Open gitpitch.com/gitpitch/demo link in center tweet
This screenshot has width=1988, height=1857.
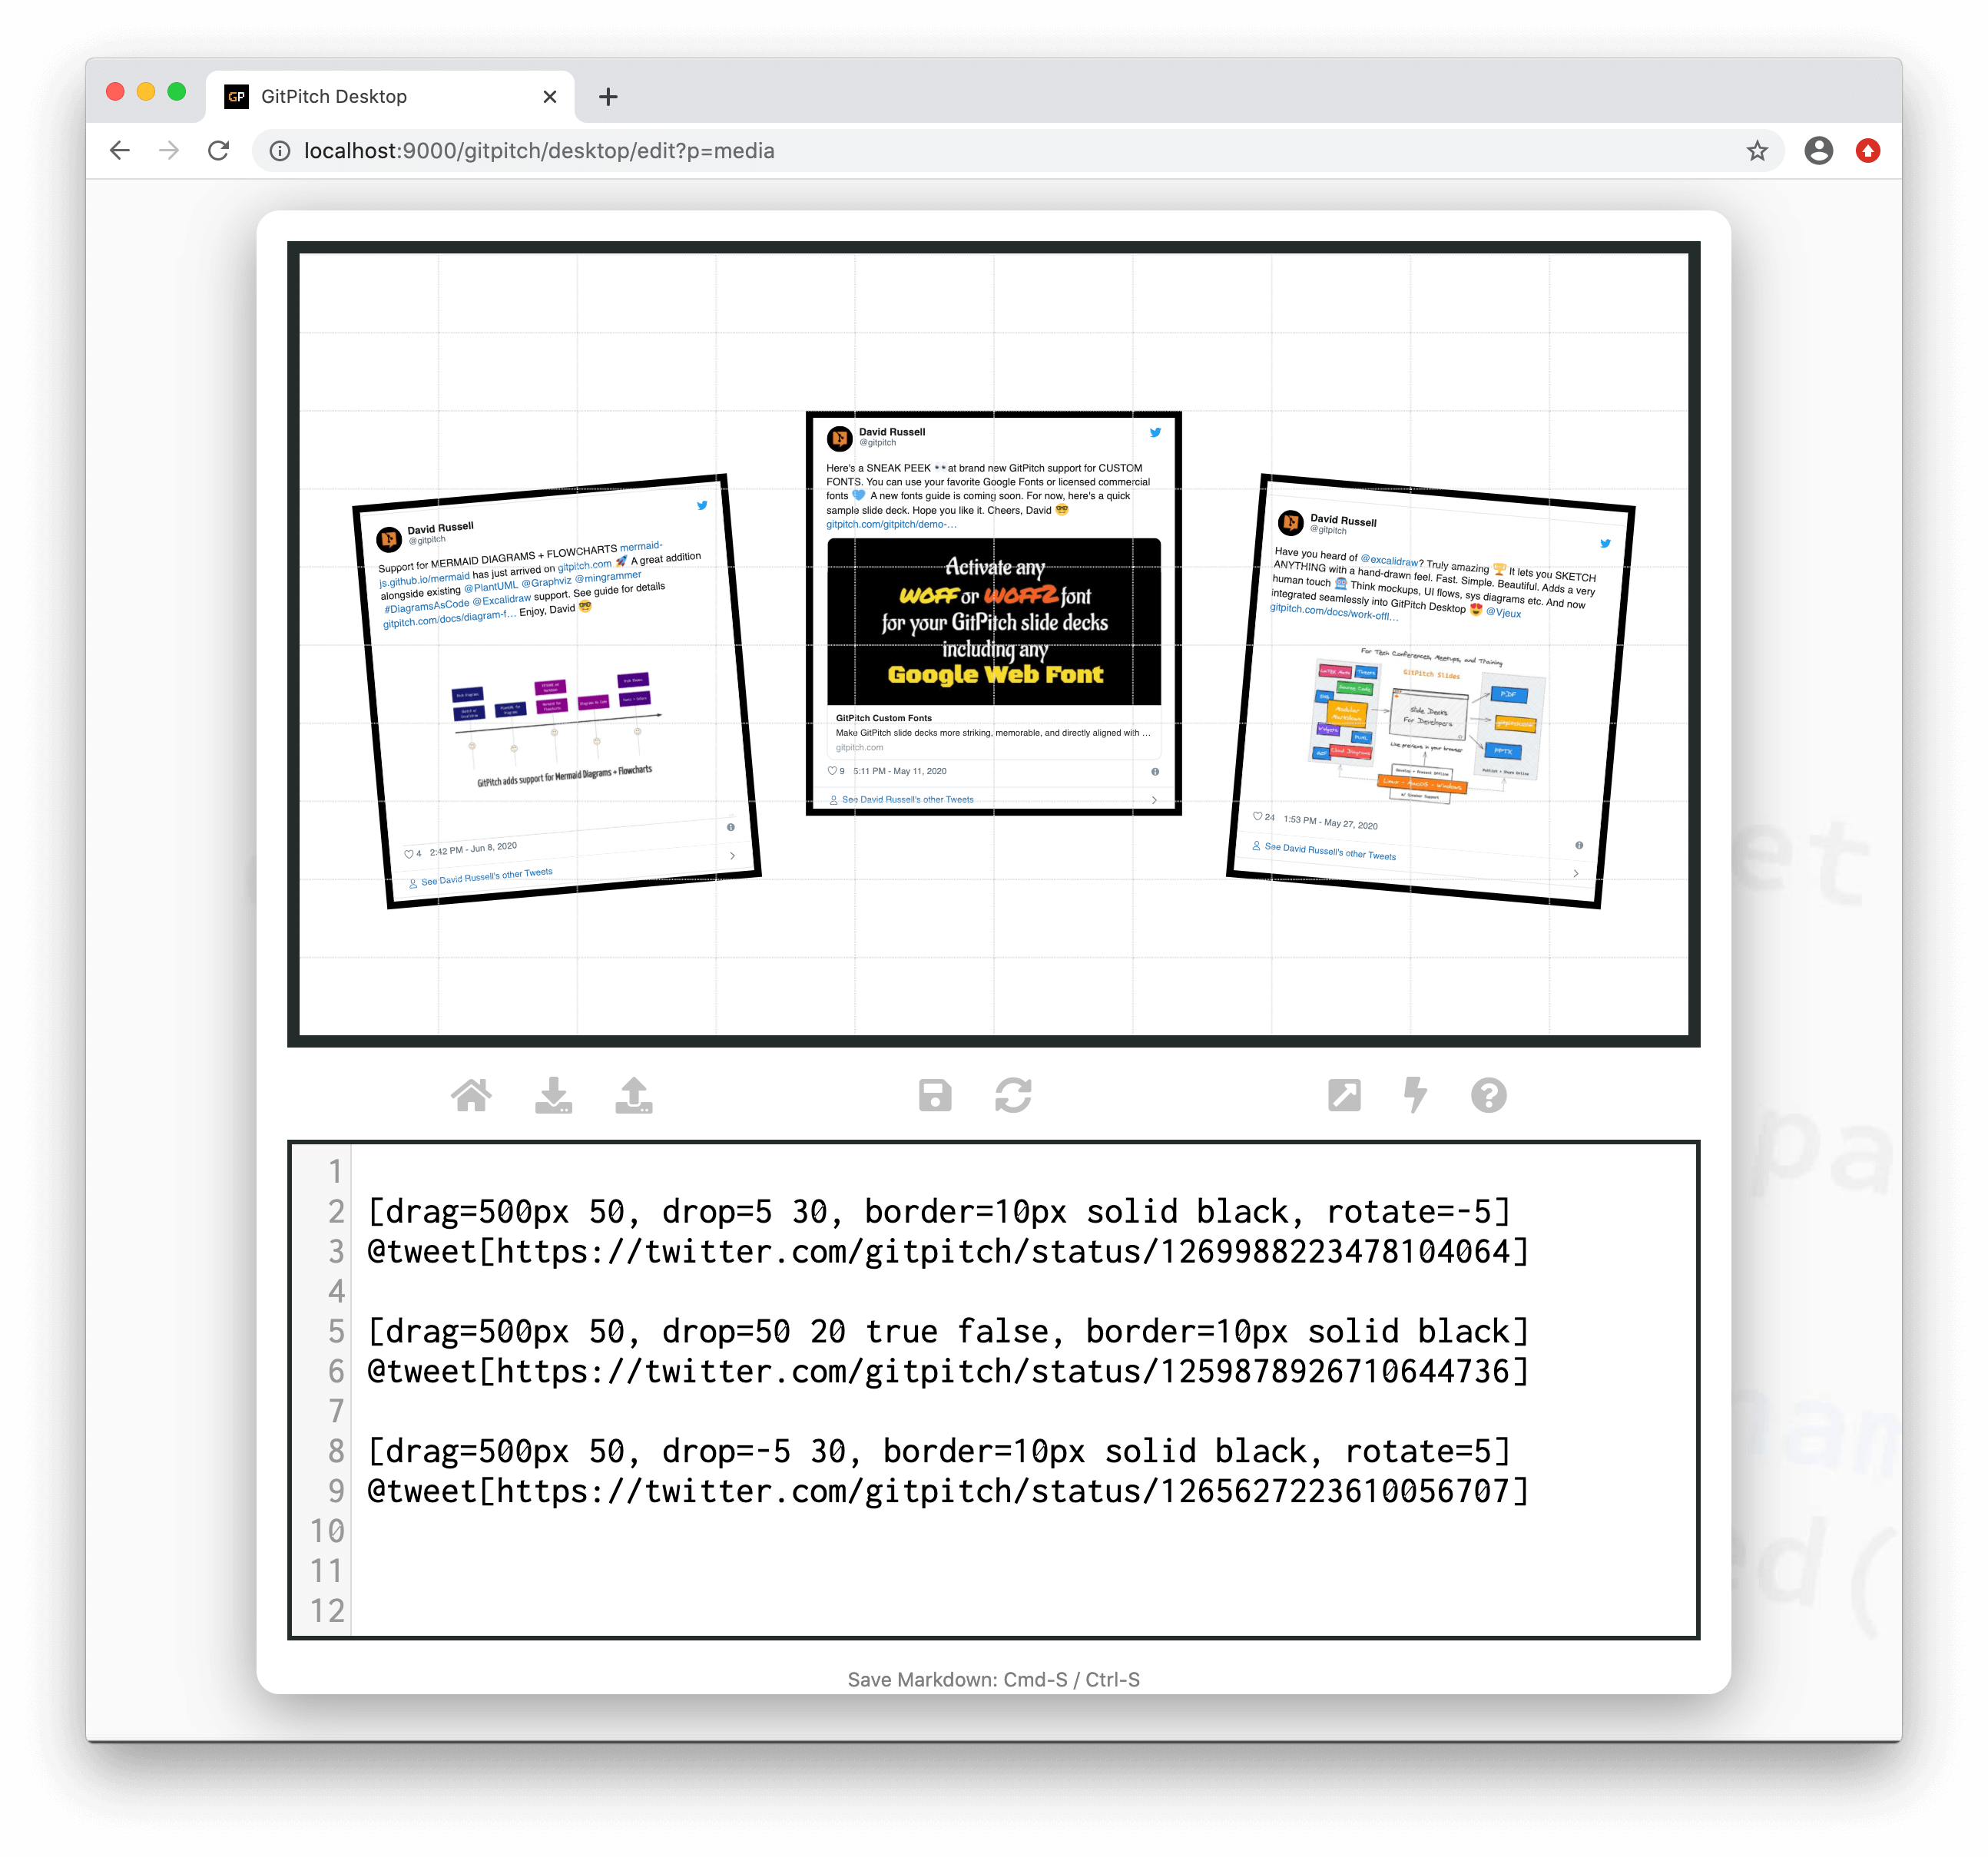pos(891,524)
